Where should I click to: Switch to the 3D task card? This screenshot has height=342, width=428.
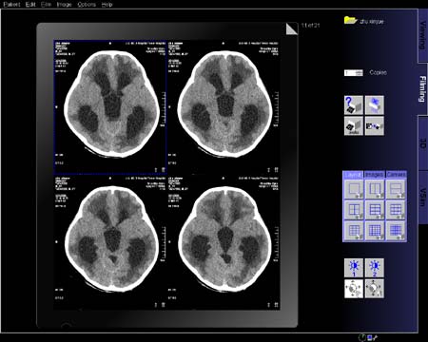coord(423,142)
